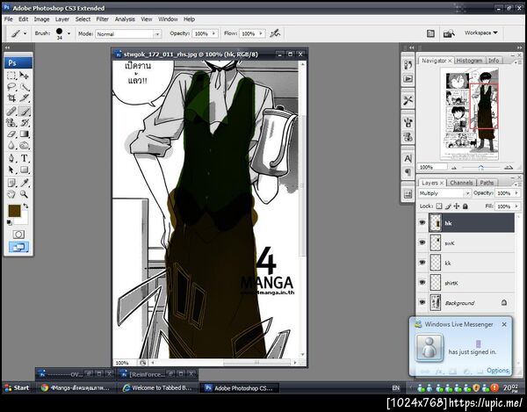Open layer blend mode Multiply dropdown
Viewport: 527px width, 412px height.
point(467,193)
